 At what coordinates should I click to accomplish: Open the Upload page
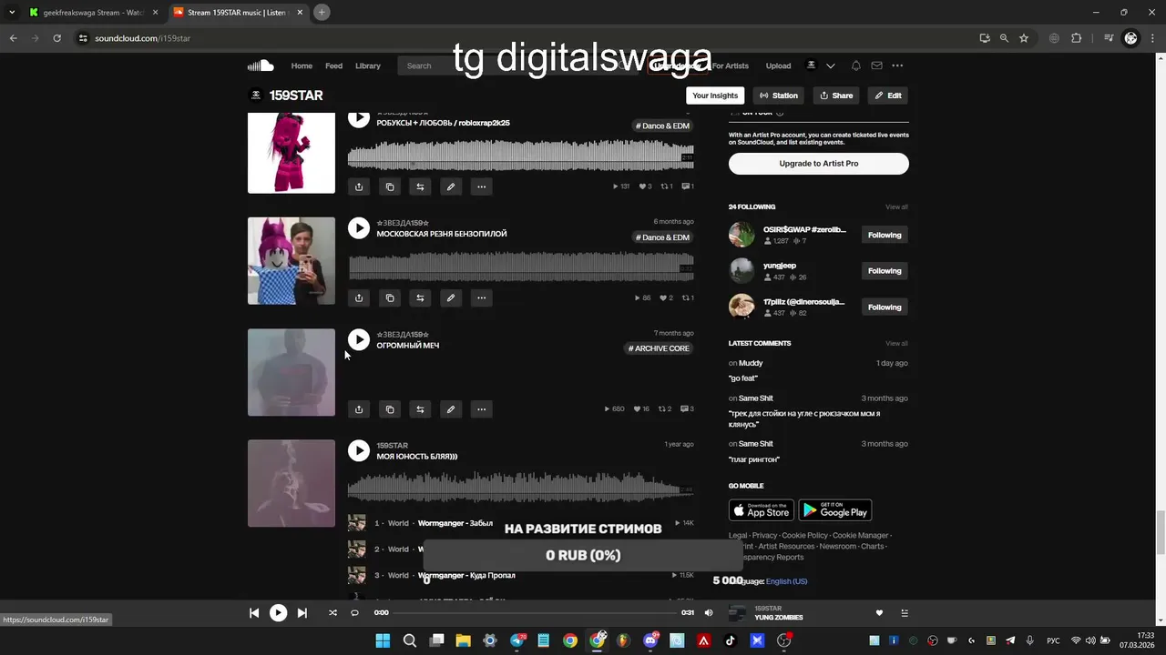(x=778, y=65)
